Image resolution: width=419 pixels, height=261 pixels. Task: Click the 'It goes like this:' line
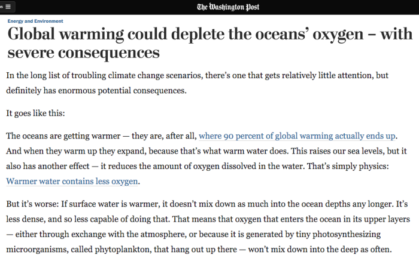click(x=35, y=113)
